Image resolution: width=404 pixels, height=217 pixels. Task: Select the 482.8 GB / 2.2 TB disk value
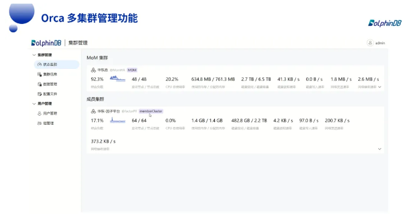(x=249, y=120)
